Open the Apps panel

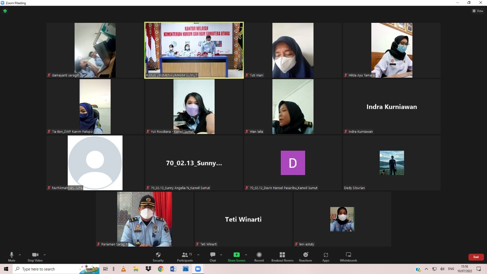(326, 255)
